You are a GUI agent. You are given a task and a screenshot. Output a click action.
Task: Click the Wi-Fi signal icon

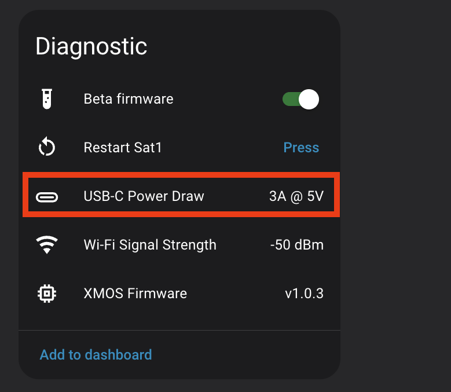tap(46, 245)
